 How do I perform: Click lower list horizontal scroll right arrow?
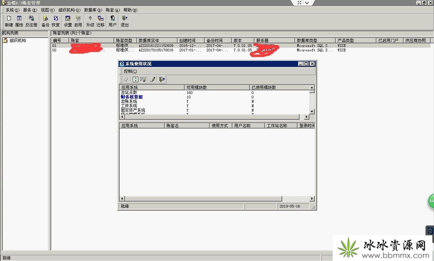coord(312,199)
